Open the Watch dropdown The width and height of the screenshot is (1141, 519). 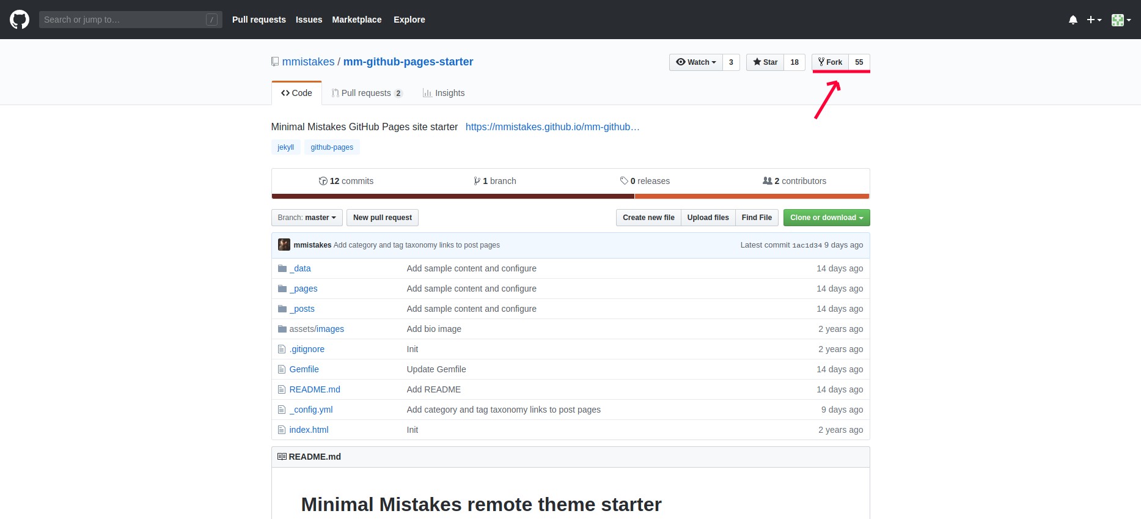click(696, 62)
